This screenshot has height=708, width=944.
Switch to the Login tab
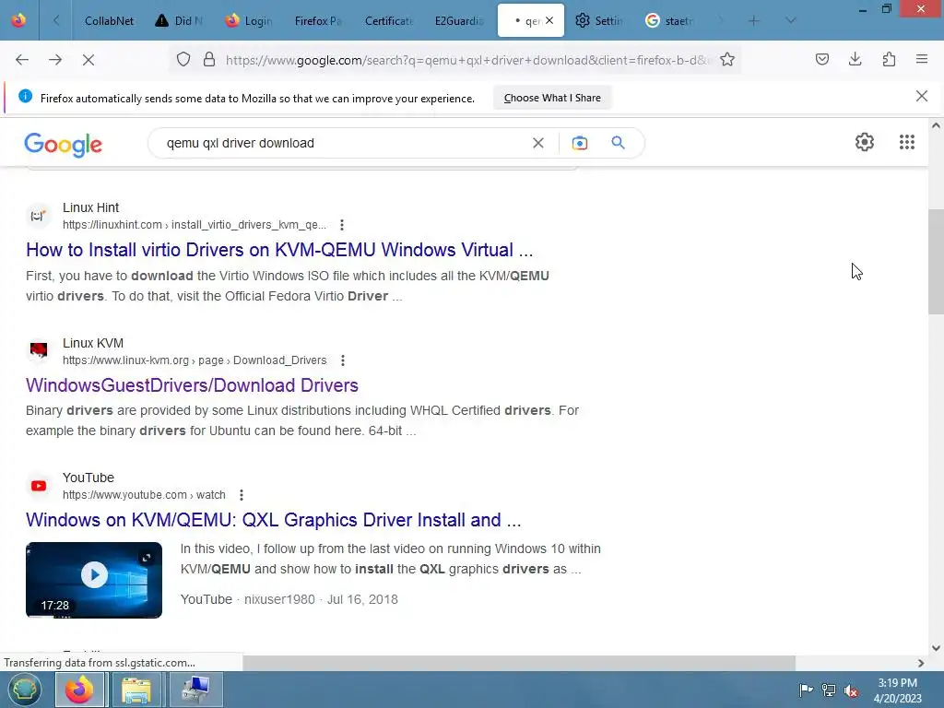tap(248, 20)
